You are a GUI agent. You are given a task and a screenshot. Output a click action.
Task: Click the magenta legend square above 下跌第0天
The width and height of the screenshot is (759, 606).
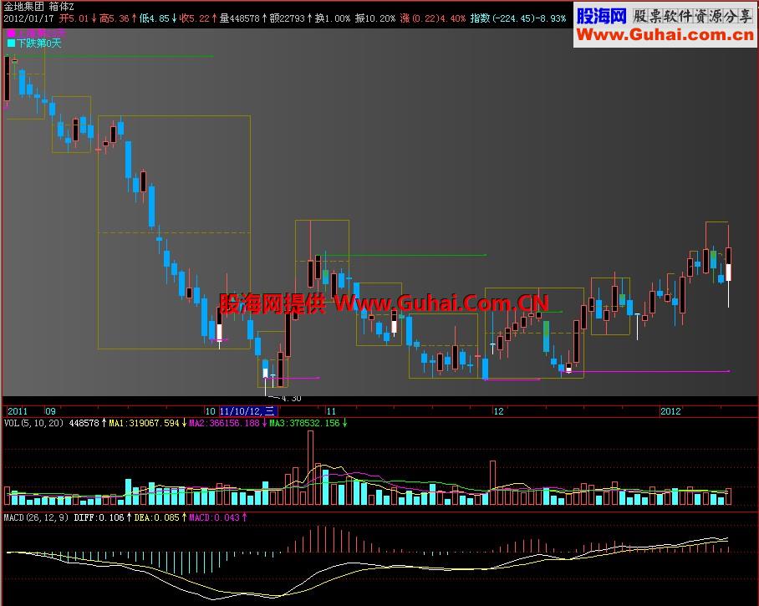[x=11, y=33]
